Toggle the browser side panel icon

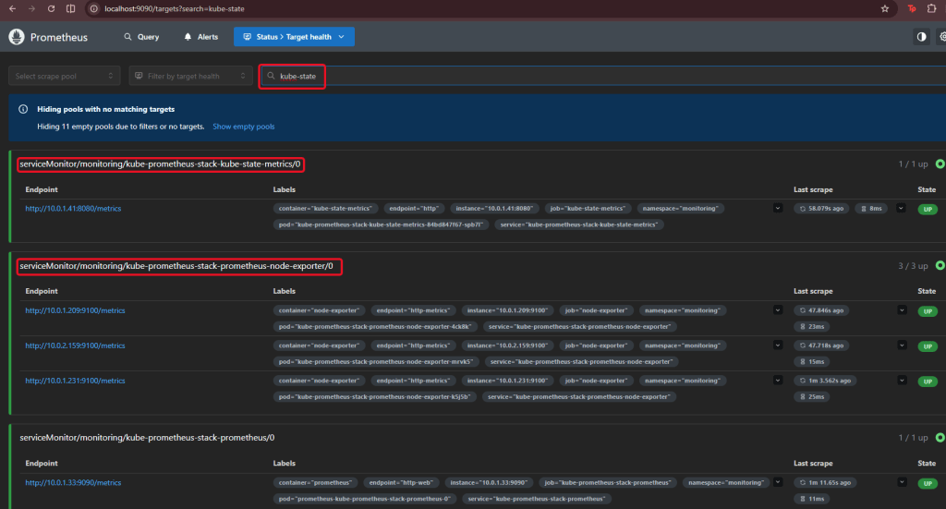click(70, 8)
